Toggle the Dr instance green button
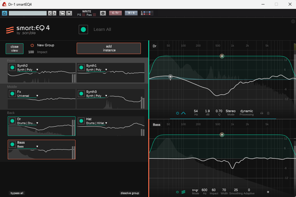 coord(12,121)
